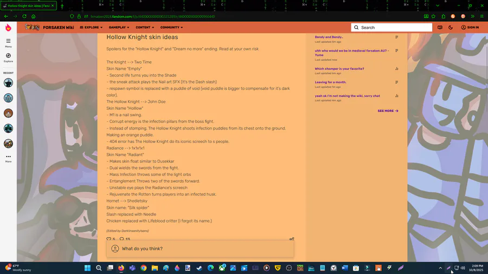
Task: Open the weather widget 'Mostly sunny'
Action: (x=18, y=268)
